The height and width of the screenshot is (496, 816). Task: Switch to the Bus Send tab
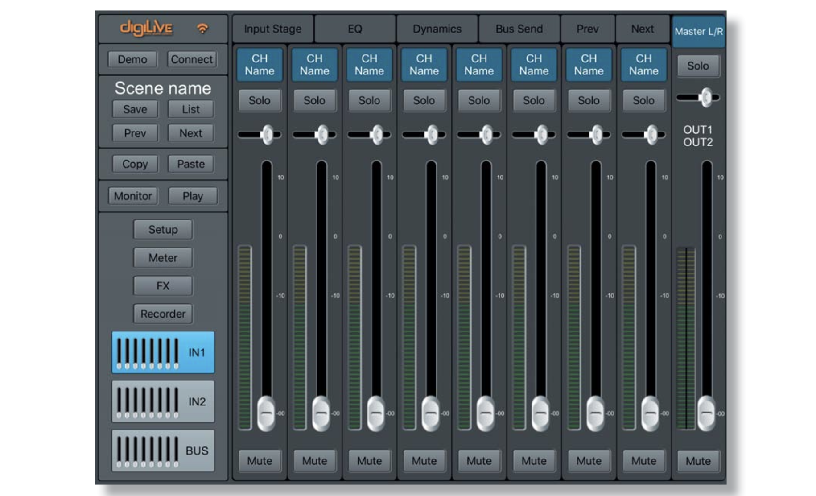click(x=519, y=29)
